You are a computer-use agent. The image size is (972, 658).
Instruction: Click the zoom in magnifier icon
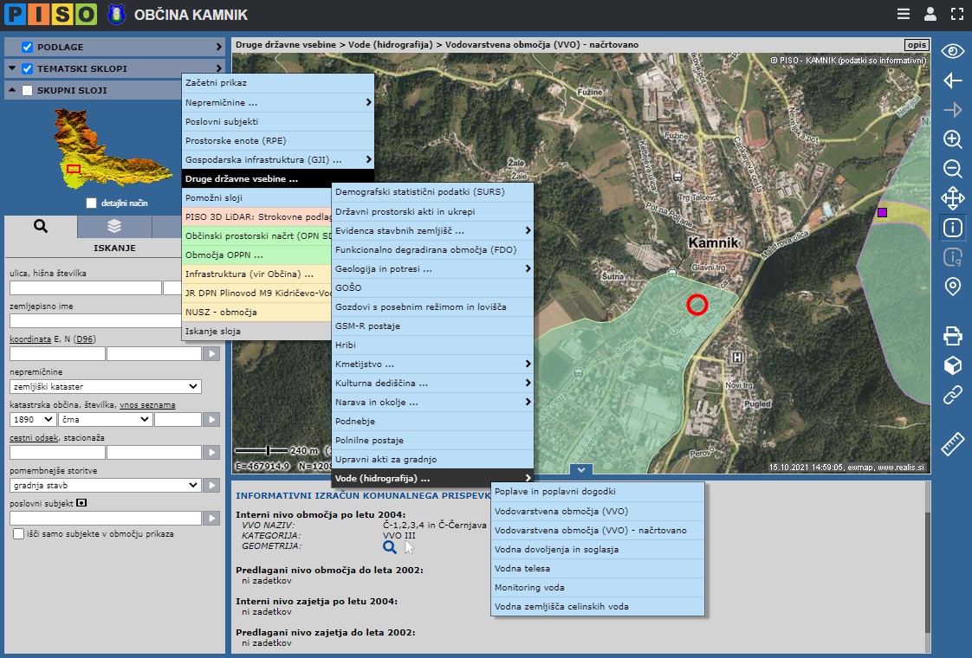pos(952,139)
